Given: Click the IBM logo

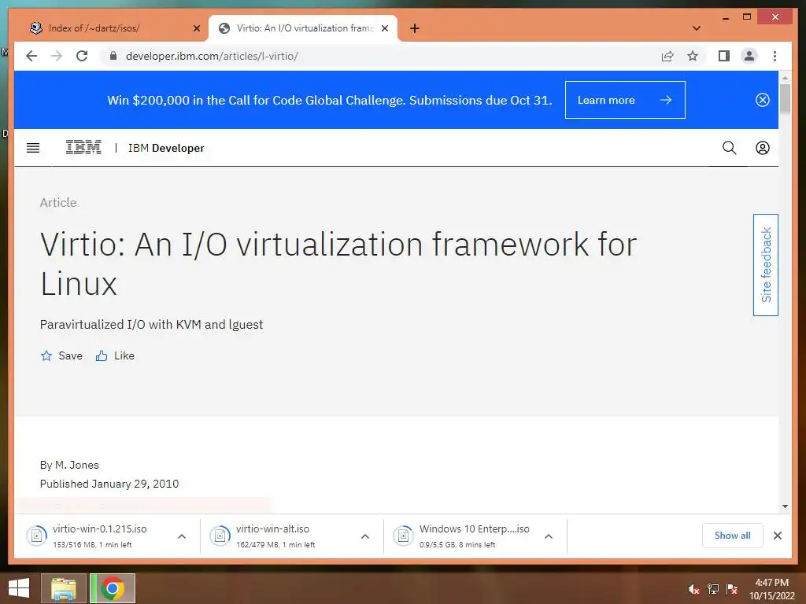Looking at the screenshot, I should (x=83, y=147).
